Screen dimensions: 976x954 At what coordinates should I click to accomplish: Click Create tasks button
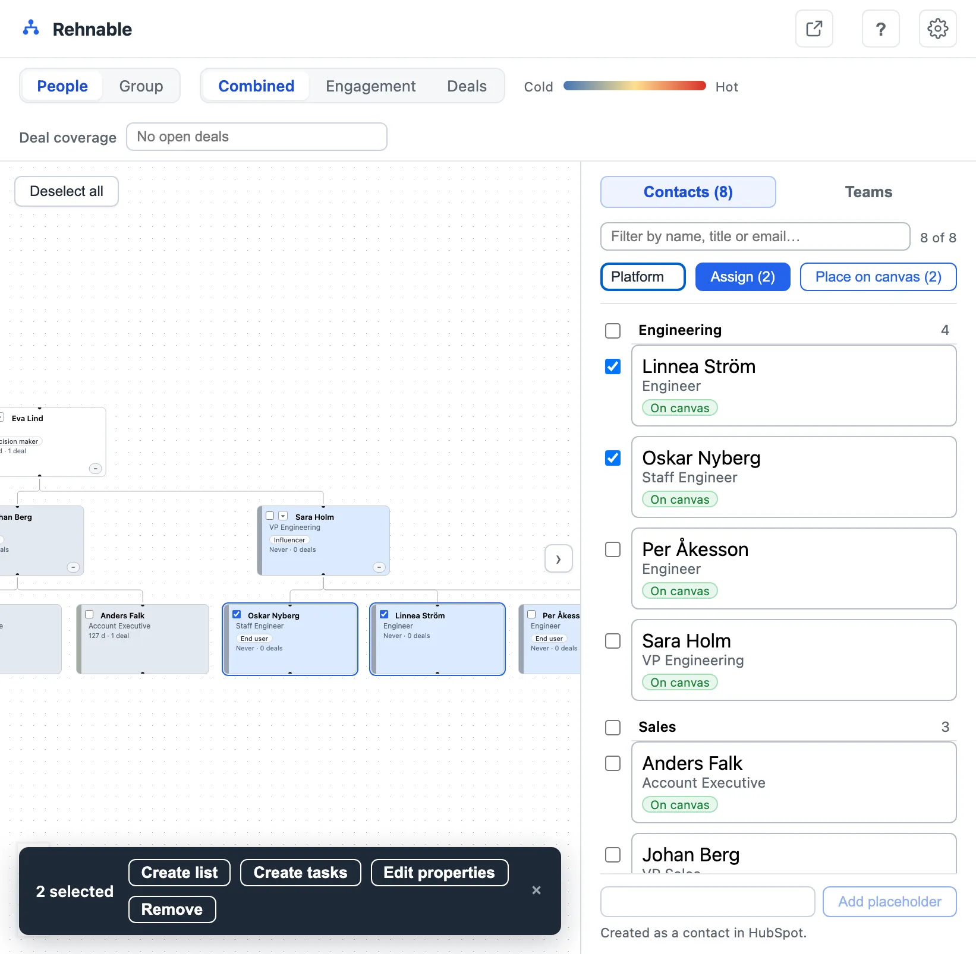point(301,873)
